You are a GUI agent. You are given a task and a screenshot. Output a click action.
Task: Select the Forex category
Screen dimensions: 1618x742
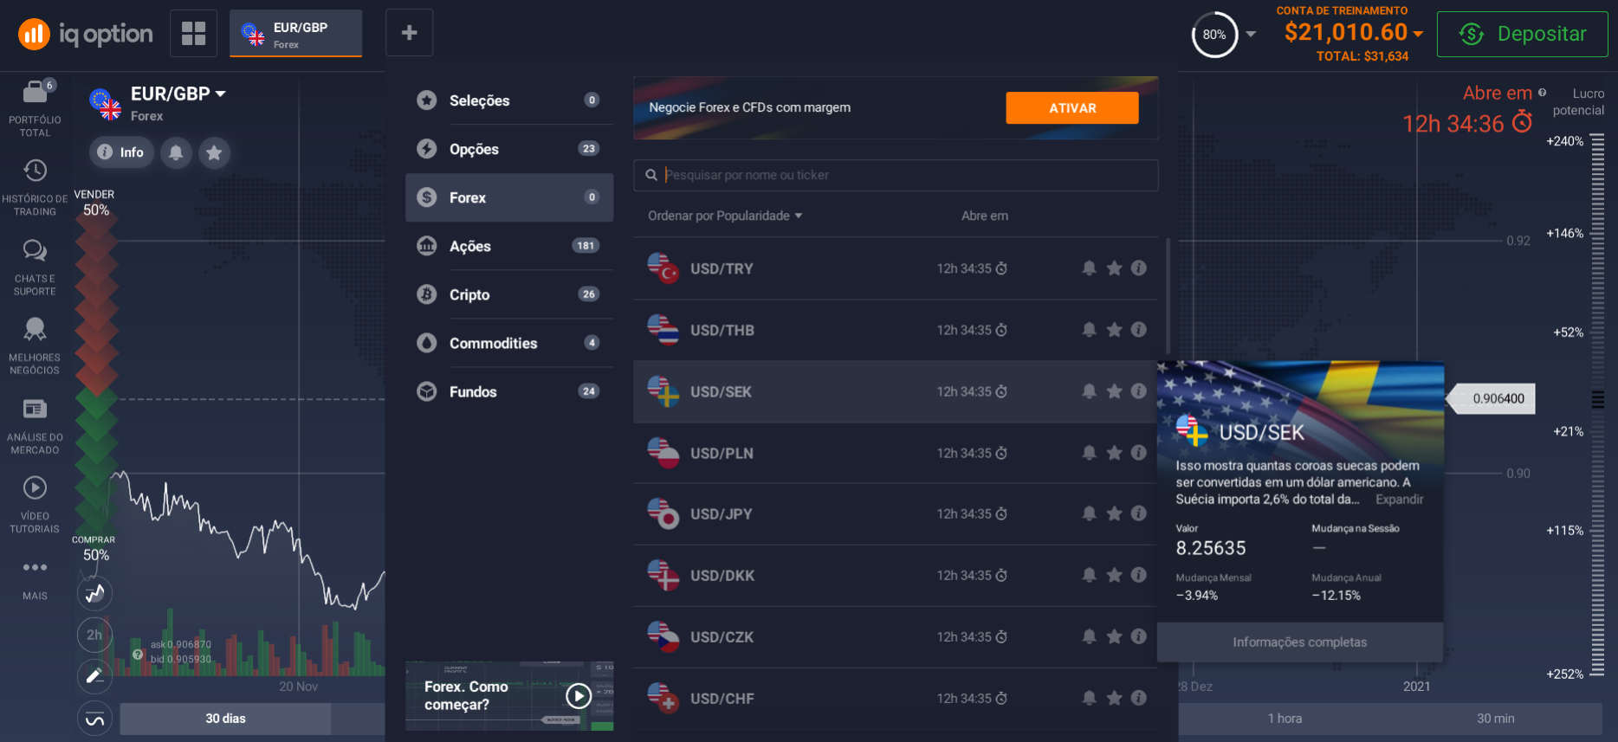509,197
